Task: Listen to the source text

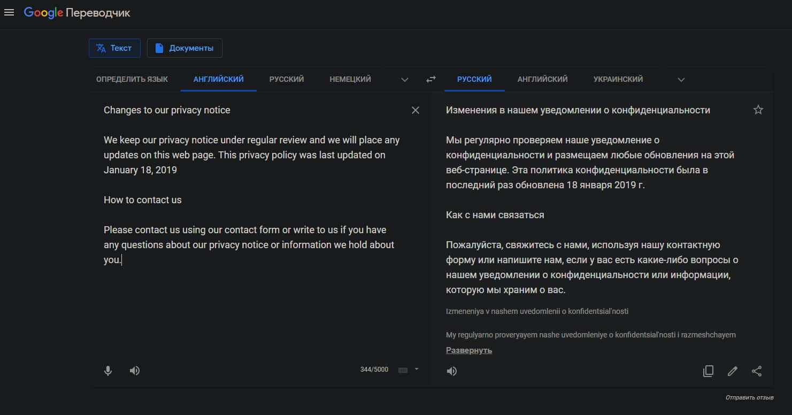Action: pyautogui.click(x=135, y=370)
